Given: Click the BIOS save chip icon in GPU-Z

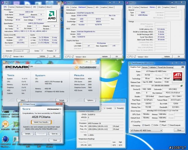Looking at the screenshot, I should click(x=182, y=86).
